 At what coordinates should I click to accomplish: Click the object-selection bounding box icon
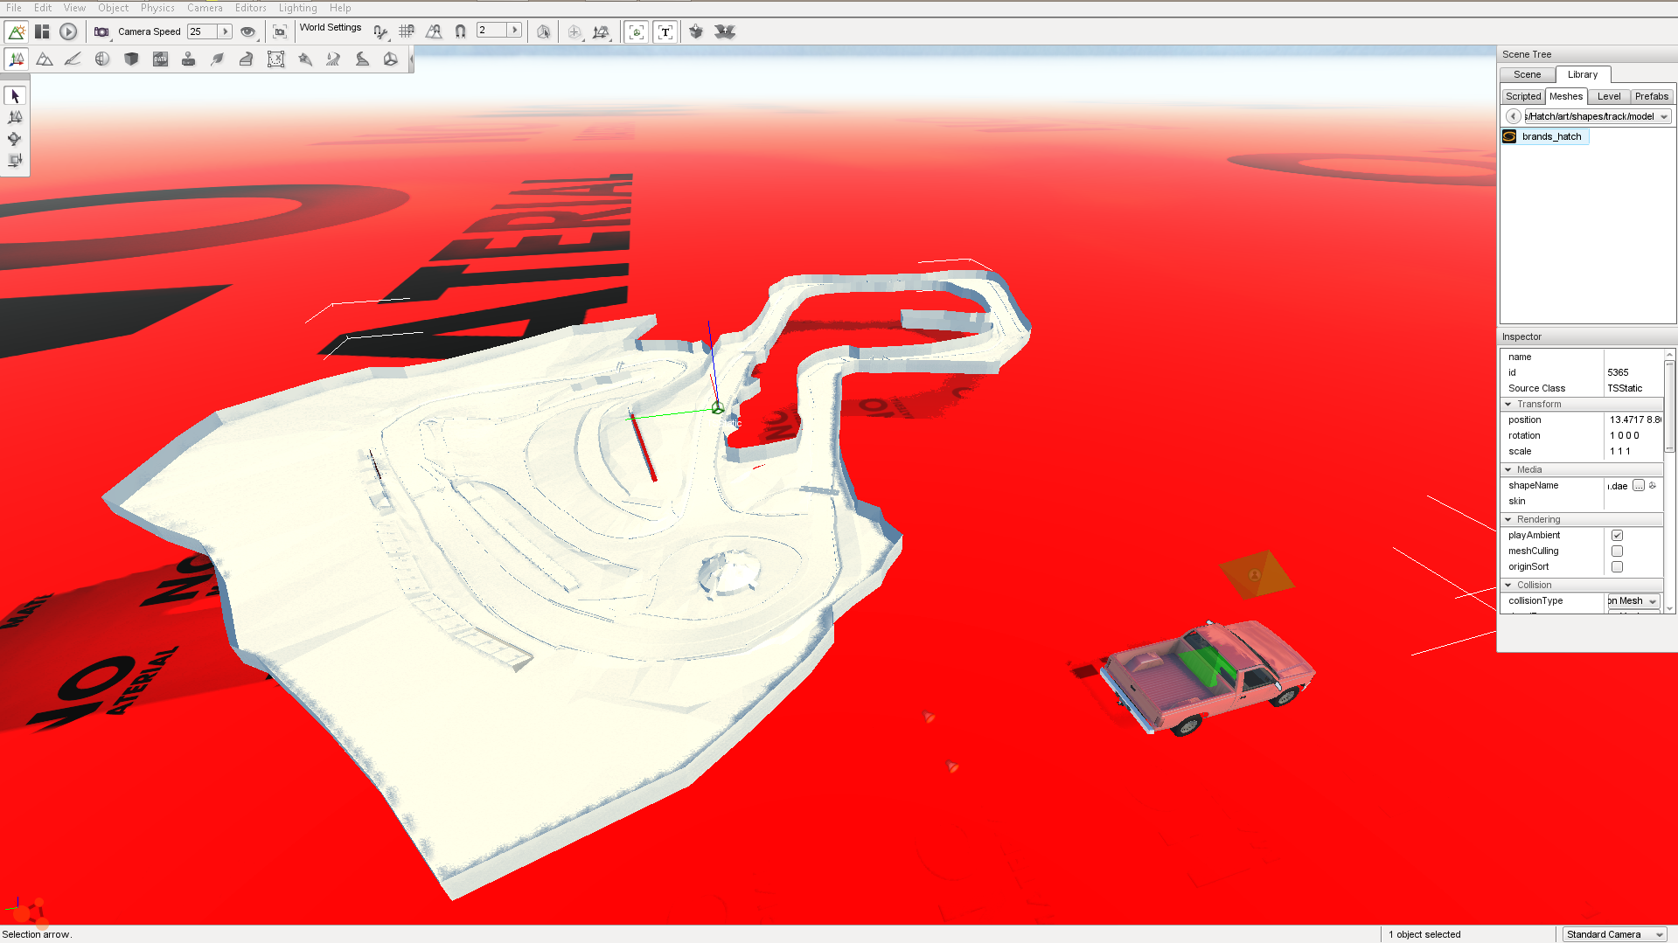[544, 32]
